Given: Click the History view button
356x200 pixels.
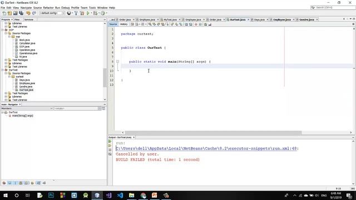Looking at the screenshot, I should click(x=123, y=24).
